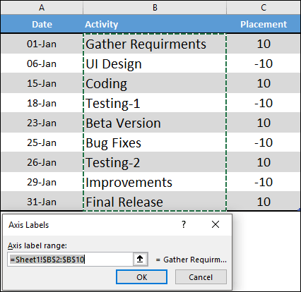Select placement value in Bug Fixes row
The height and width of the screenshot is (292, 301).
point(264,142)
